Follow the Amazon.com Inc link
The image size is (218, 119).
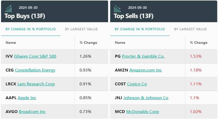146,70
